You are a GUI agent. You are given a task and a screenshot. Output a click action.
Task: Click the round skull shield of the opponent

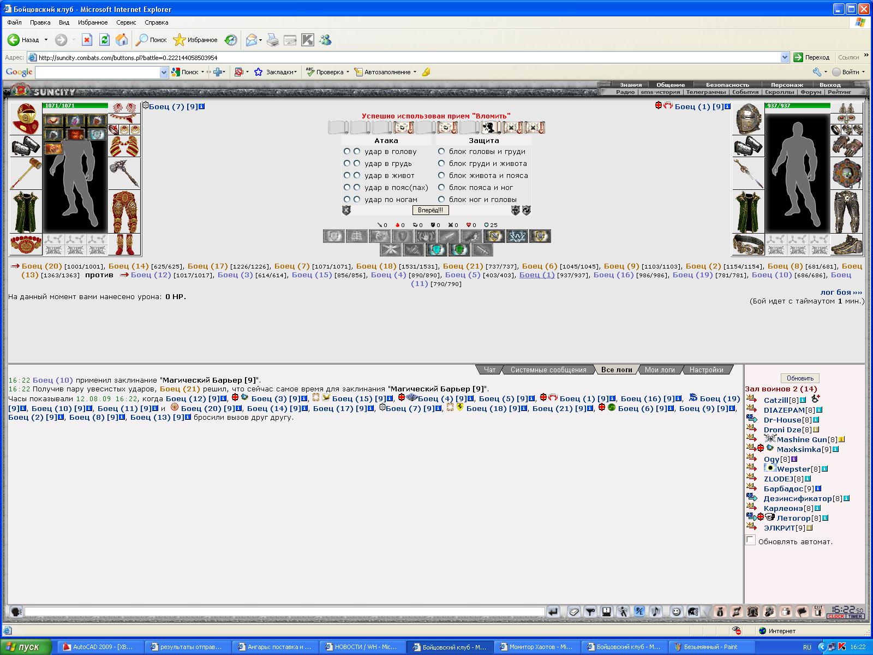(x=847, y=173)
